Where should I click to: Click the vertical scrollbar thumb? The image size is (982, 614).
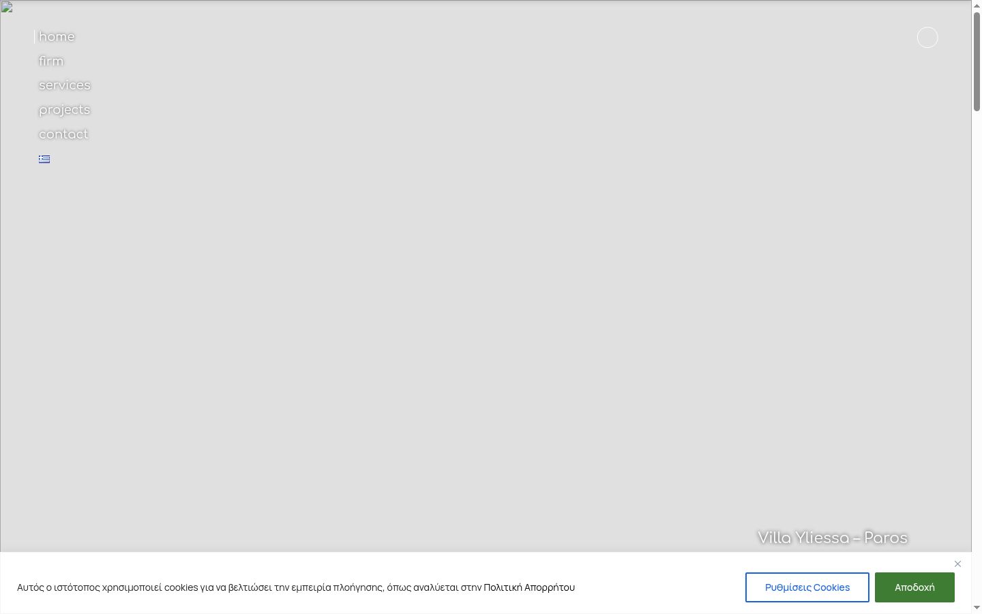click(977, 61)
